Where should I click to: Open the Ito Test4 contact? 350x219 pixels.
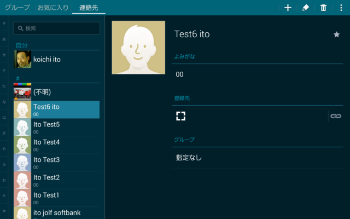(56, 145)
